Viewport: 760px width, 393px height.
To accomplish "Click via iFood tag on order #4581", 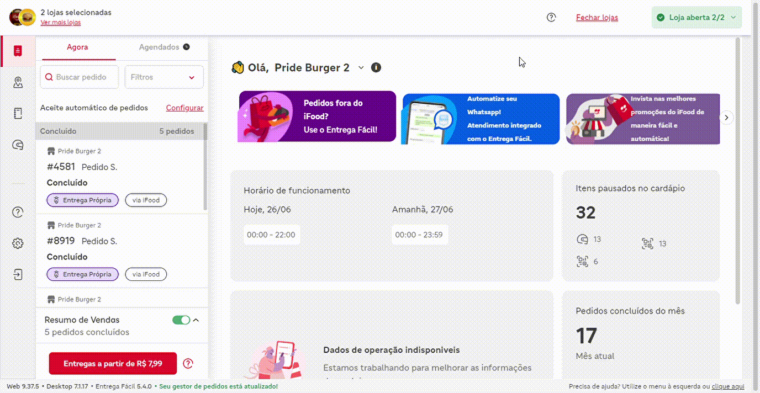I will [x=146, y=200].
